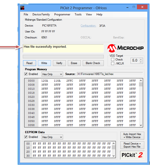Click address 0040 in Program Memory

pyautogui.click(x=31, y=113)
